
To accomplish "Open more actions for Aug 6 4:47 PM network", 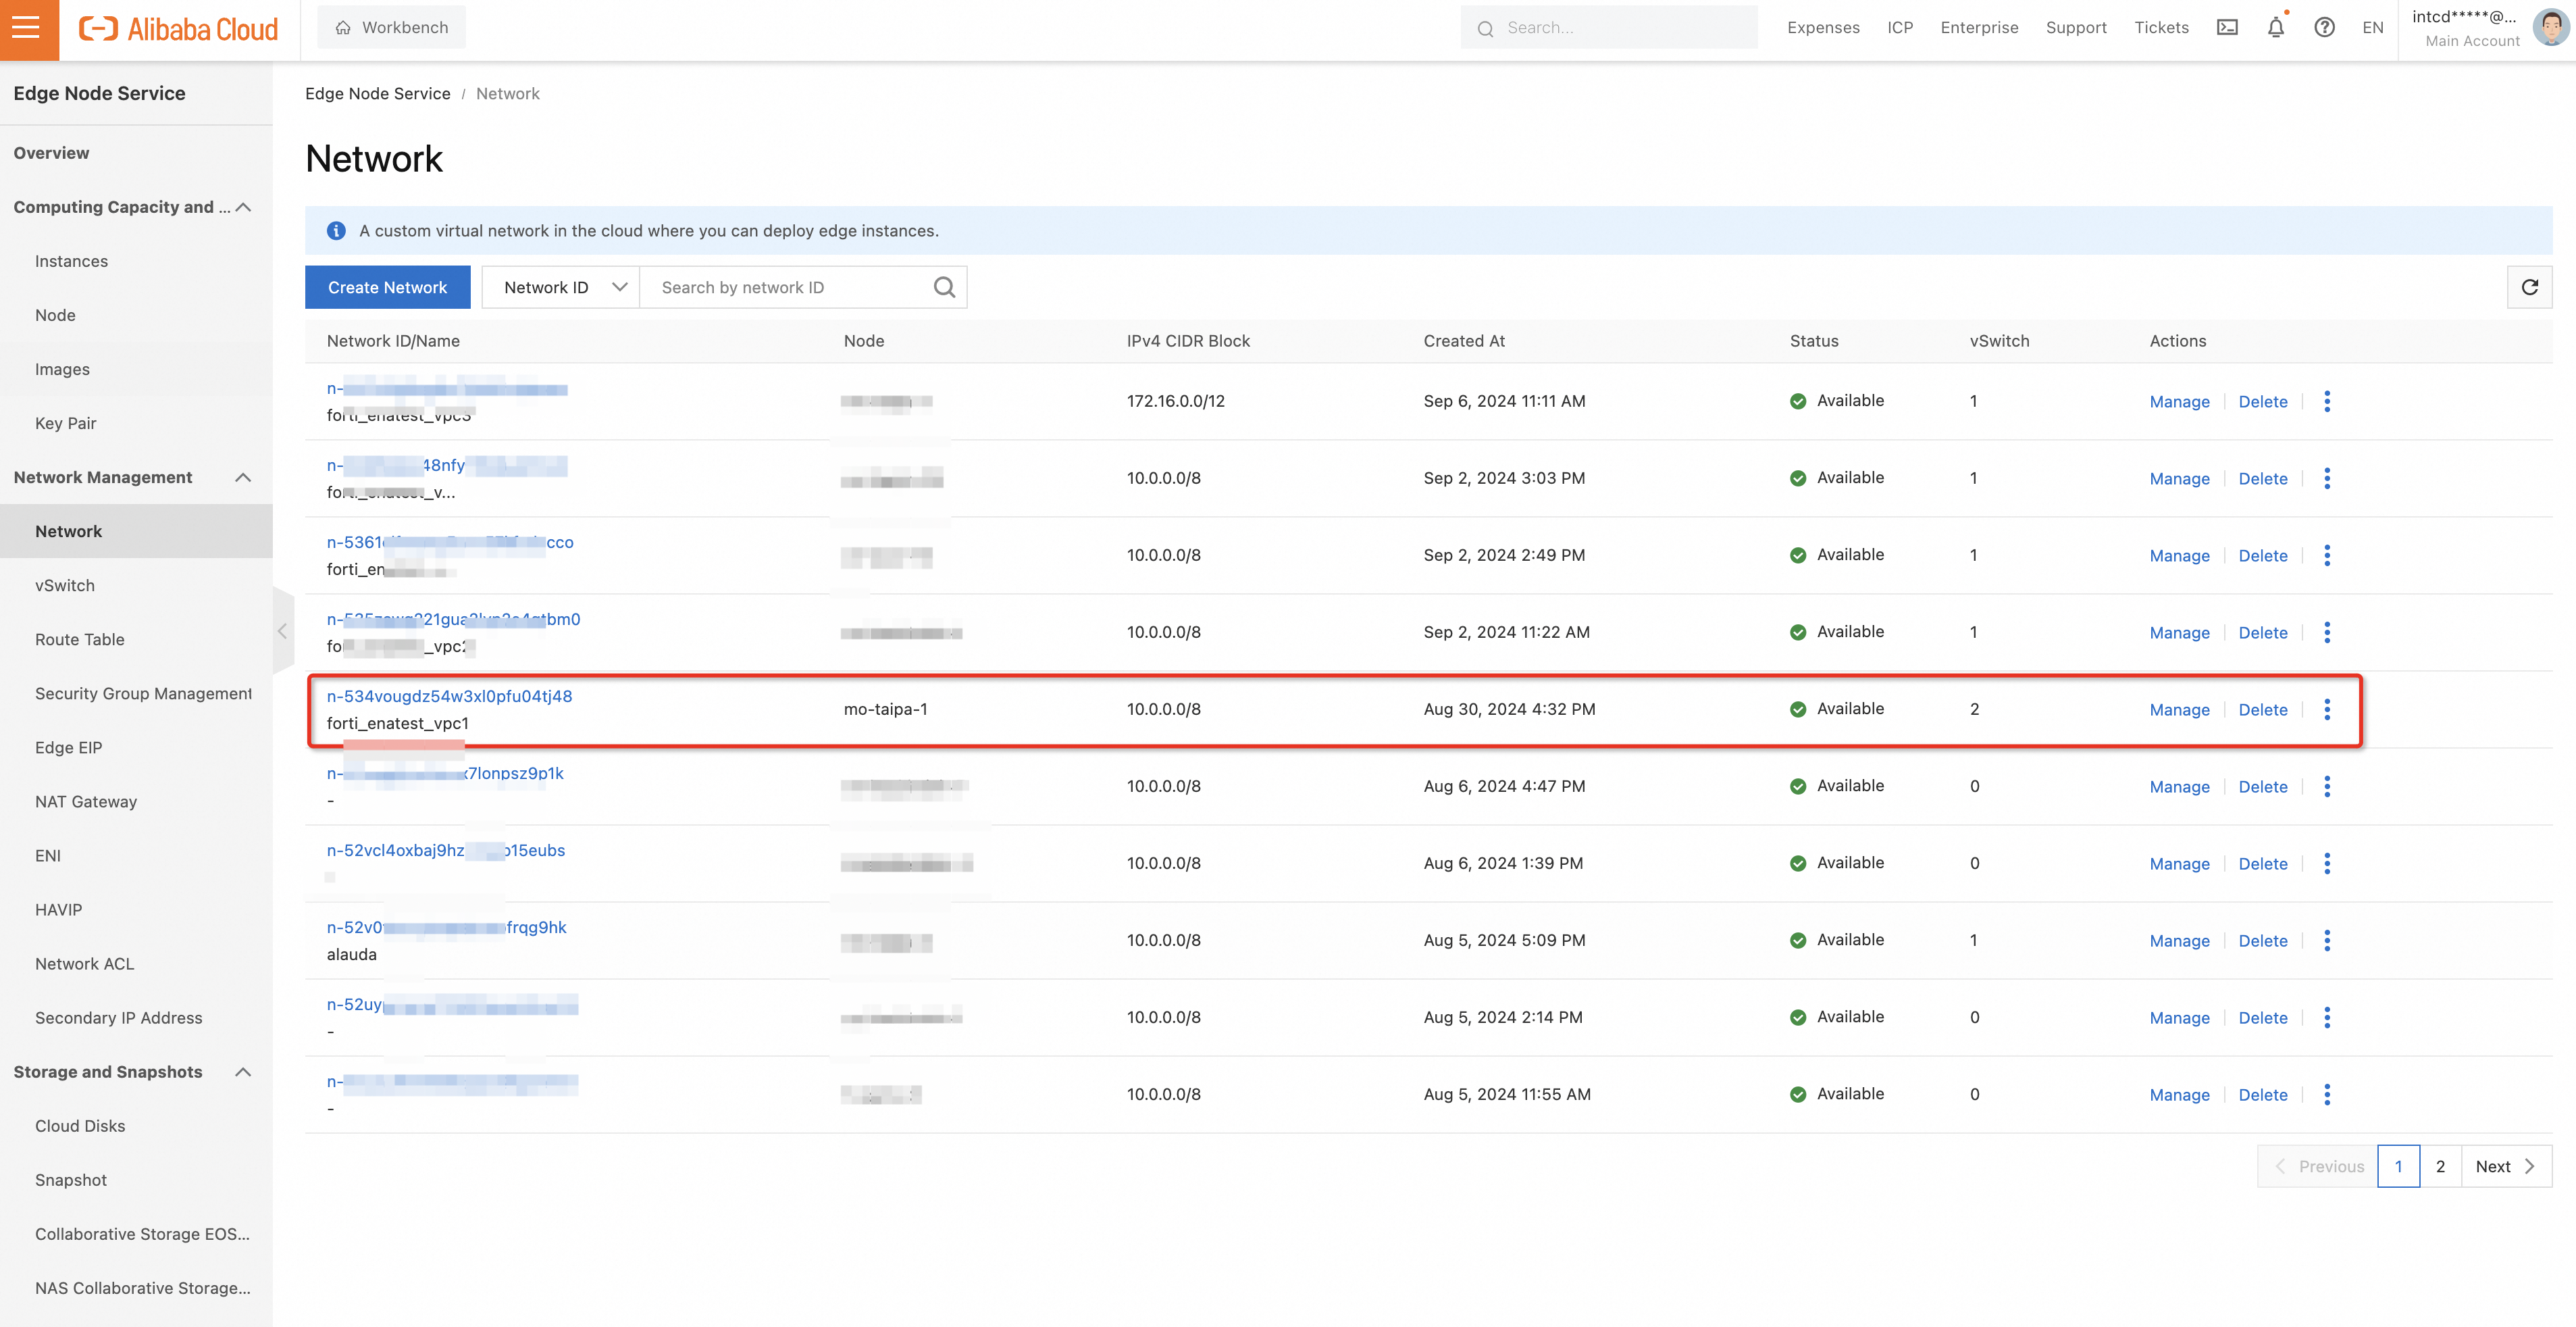I will point(2327,786).
